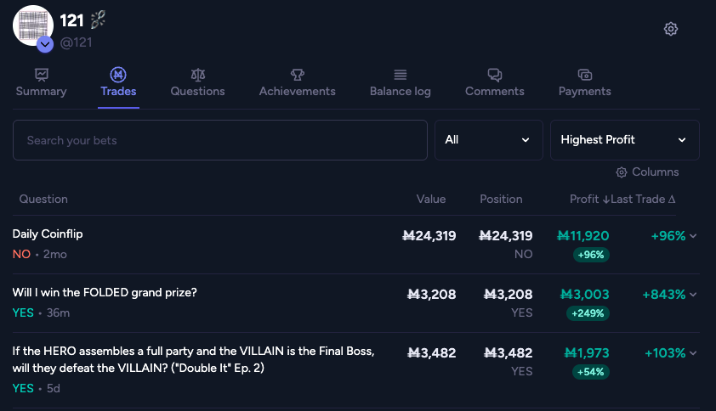716x411 pixels.
Task: Click the broken link icon beside 121
Action: click(x=98, y=20)
